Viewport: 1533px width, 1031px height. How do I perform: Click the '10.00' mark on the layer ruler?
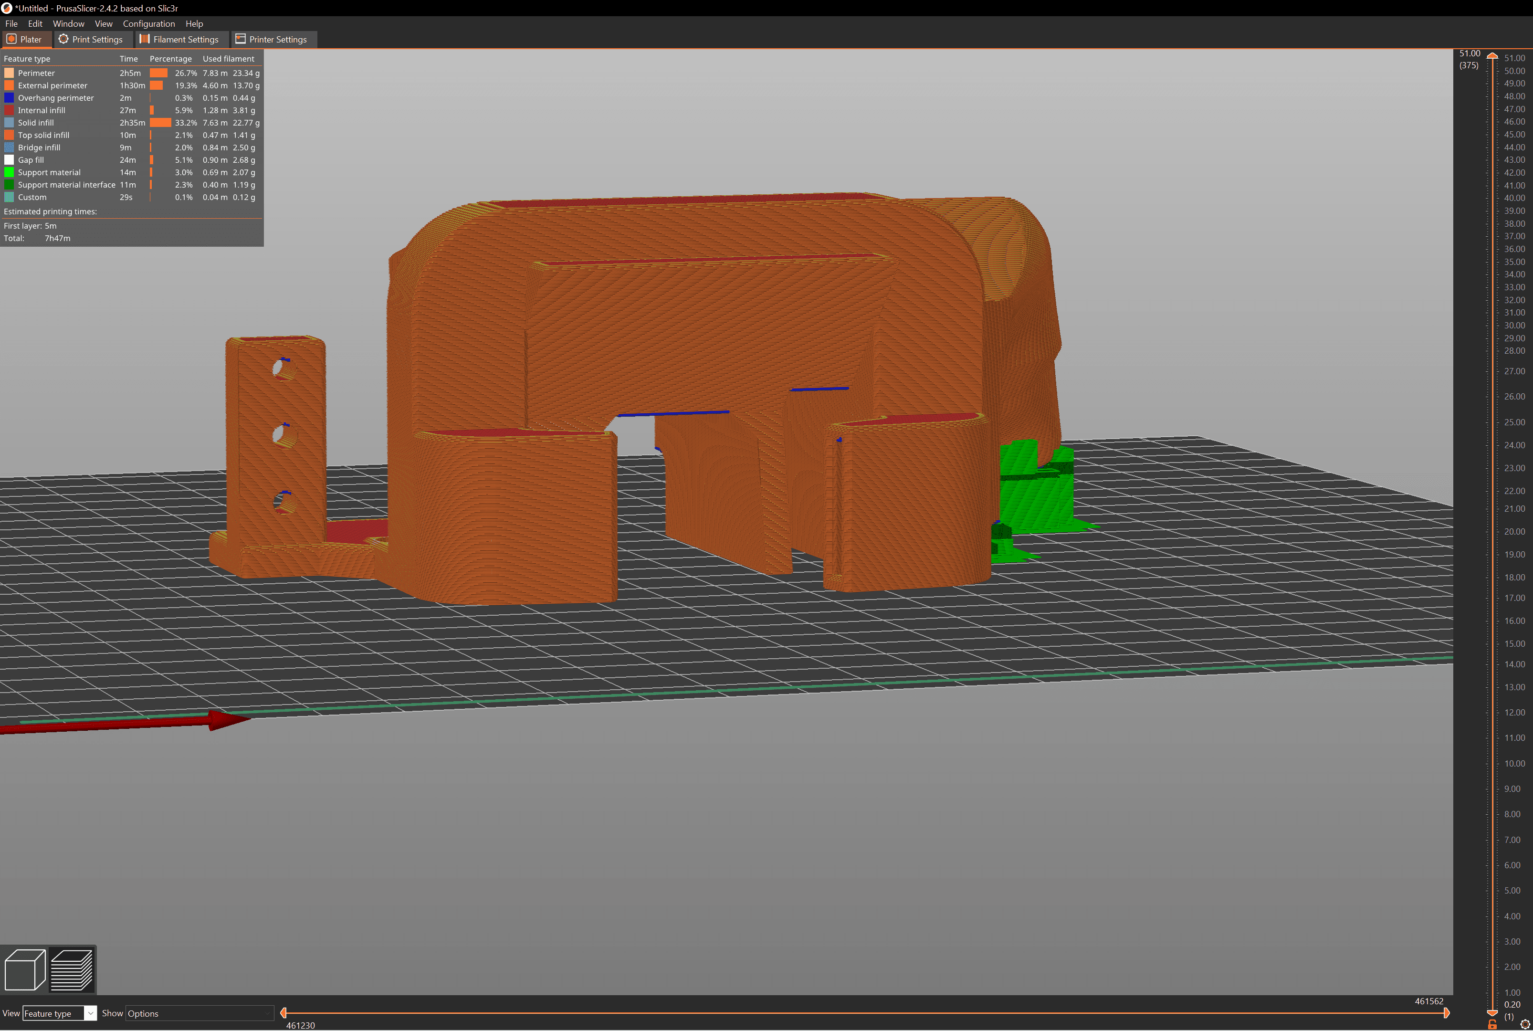pyautogui.click(x=1514, y=763)
